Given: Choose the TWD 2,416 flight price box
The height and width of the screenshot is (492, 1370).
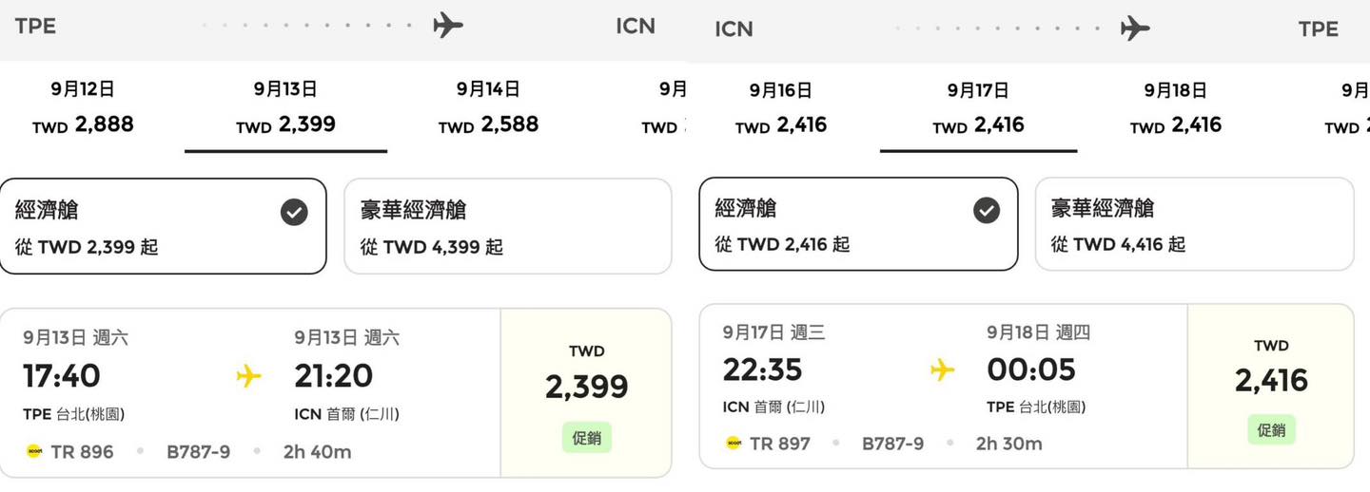Looking at the screenshot, I should pos(1270,386).
